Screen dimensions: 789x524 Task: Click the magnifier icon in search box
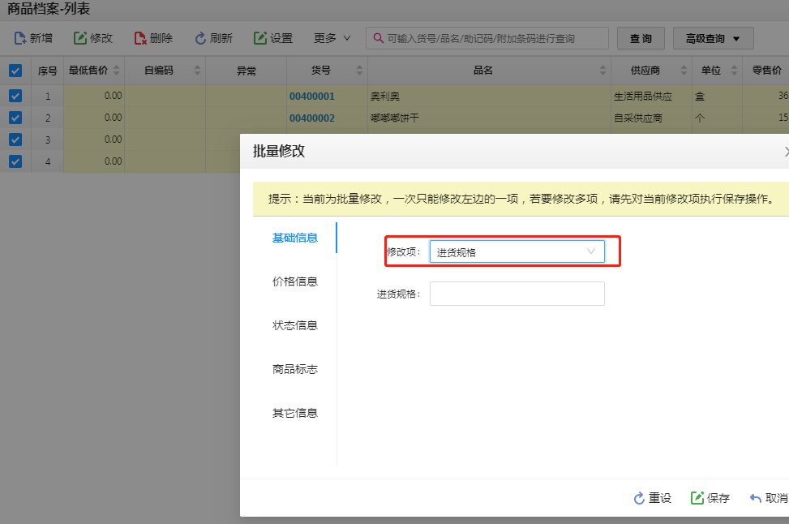click(379, 38)
